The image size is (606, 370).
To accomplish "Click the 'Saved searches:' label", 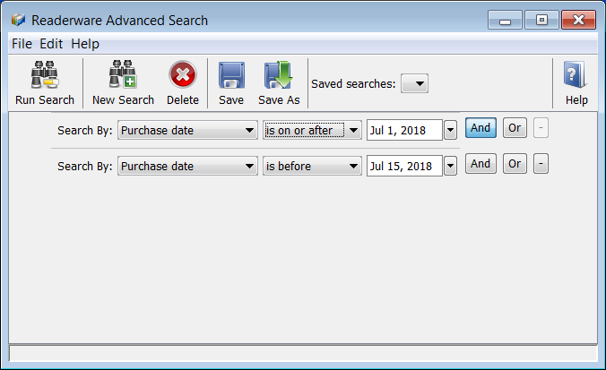I will tap(353, 84).
